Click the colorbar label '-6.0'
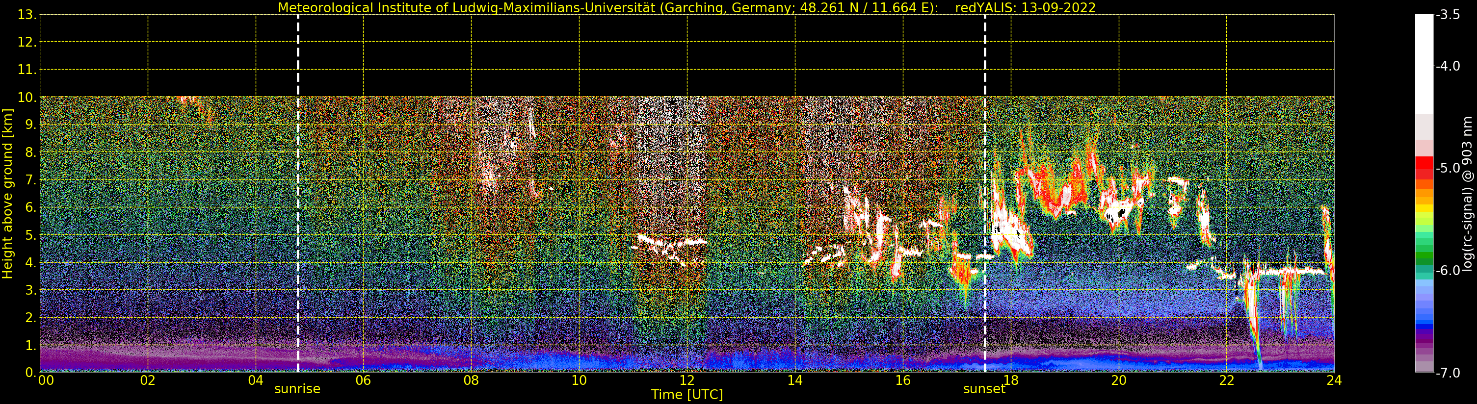Viewport: 1477px width, 404px height. tap(1448, 271)
